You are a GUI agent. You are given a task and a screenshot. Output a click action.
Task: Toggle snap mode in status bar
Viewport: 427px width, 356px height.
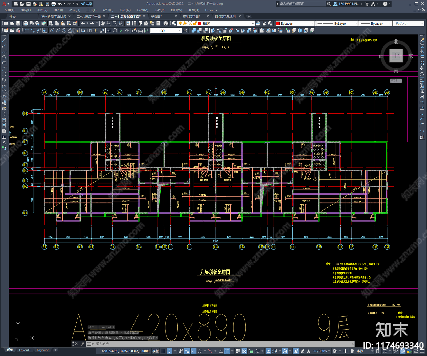[169, 351]
